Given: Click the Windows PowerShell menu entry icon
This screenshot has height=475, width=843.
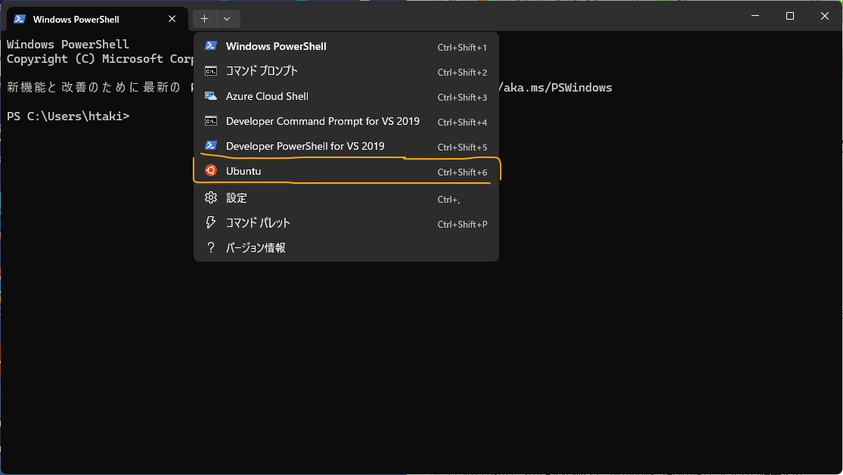Looking at the screenshot, I should coord(211,45).
